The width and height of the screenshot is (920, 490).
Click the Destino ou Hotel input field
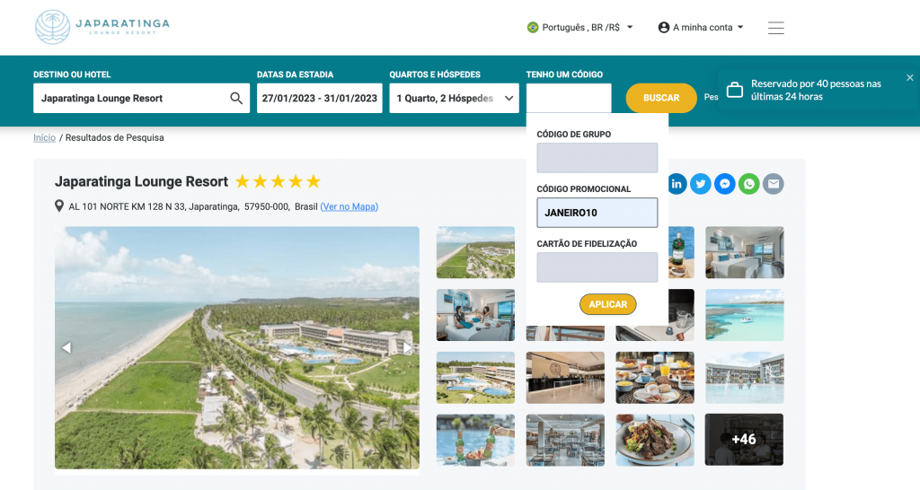141,99
